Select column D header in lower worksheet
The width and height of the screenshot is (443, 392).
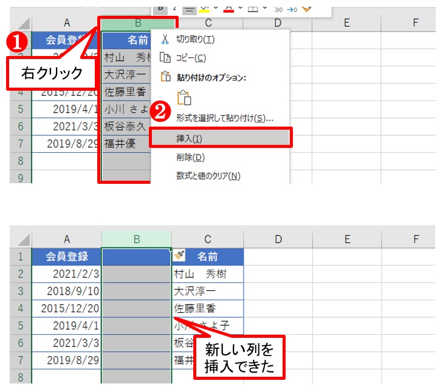click(278, 239)
